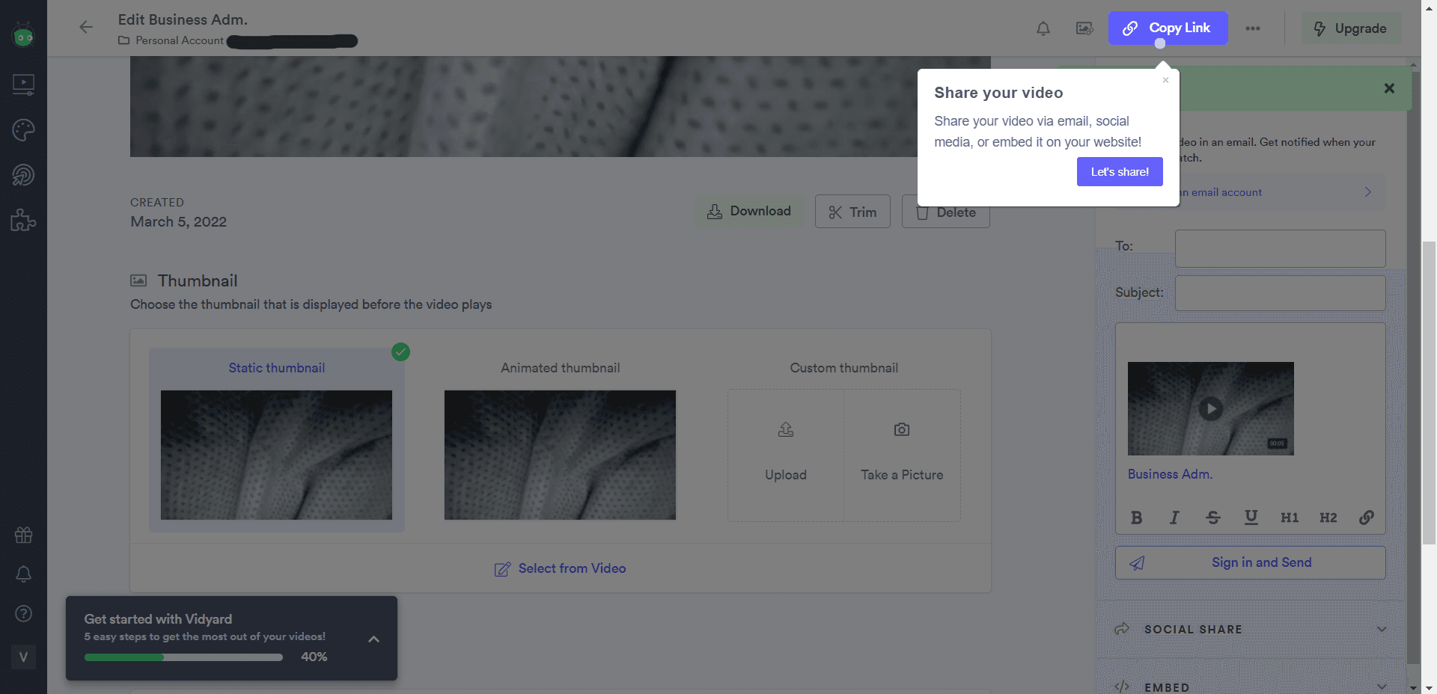The width and height of the screenshot is (1437, 694).
Task: Click the Take a Picture camera icon
Action: pos(902,429)
